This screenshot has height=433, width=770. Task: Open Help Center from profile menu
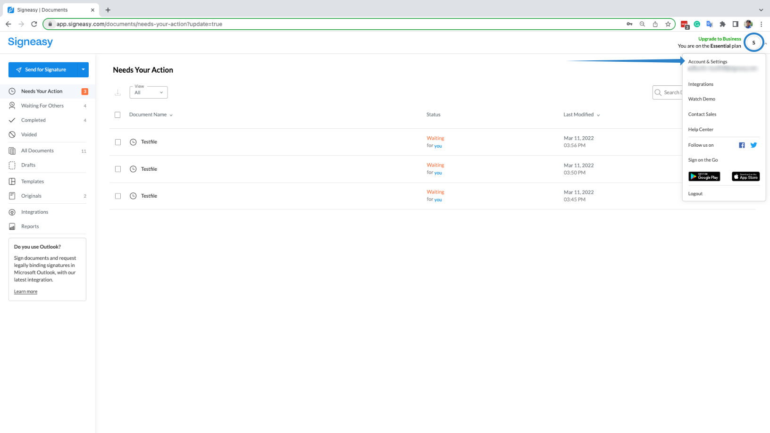(701, 129)
